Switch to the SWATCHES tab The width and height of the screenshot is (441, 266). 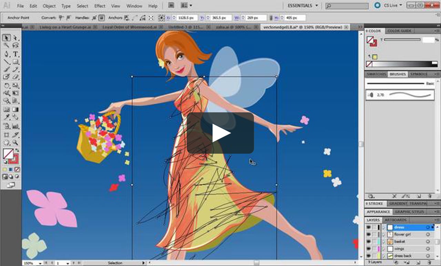pos(376,74)
